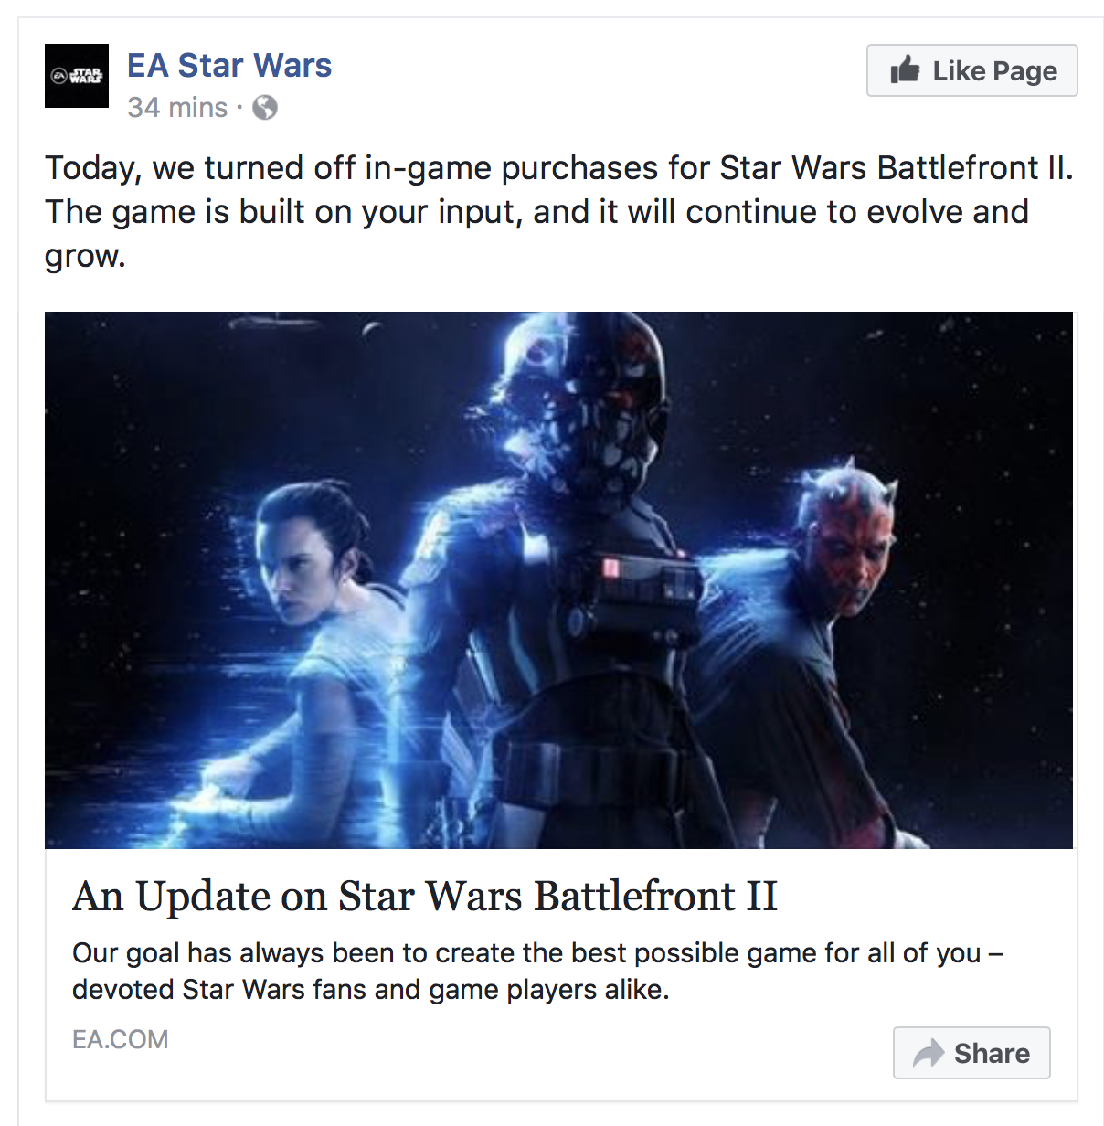1104x1126 pixels.
Task: Open the EA Star Wars page name link
Action: click(x=229, y=66)
